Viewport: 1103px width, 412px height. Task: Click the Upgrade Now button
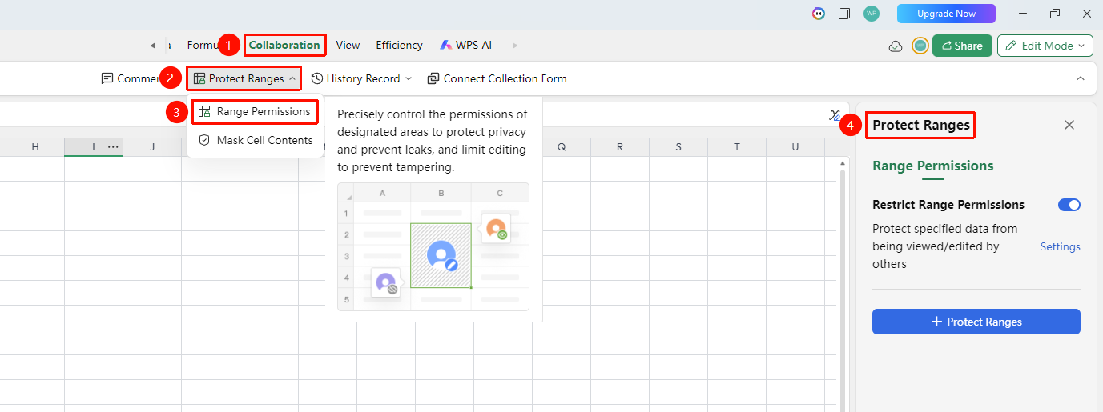click(x=946, y=14)
